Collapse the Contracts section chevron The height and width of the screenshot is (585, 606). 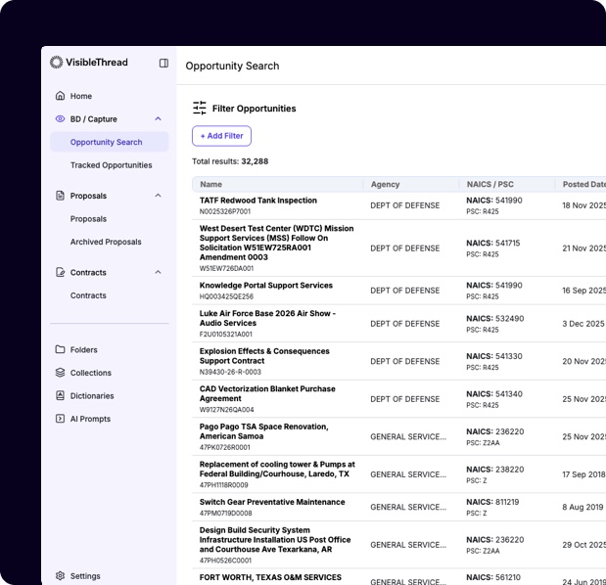159,273
